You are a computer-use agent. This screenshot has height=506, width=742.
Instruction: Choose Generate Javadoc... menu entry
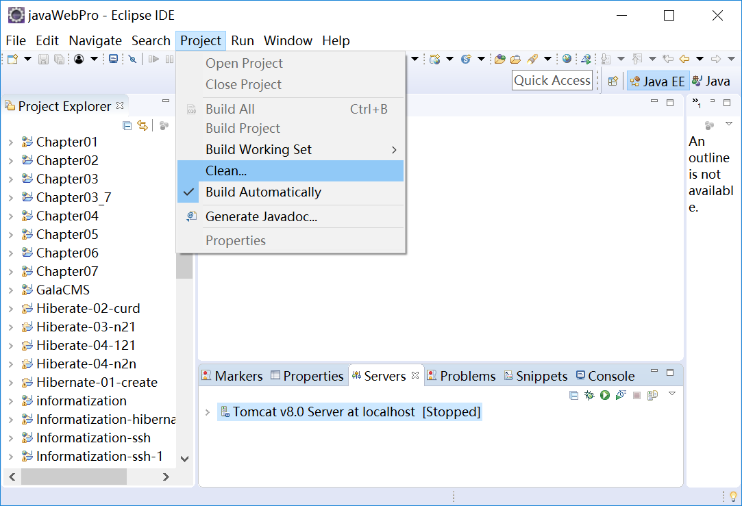[x=290, y=216]
